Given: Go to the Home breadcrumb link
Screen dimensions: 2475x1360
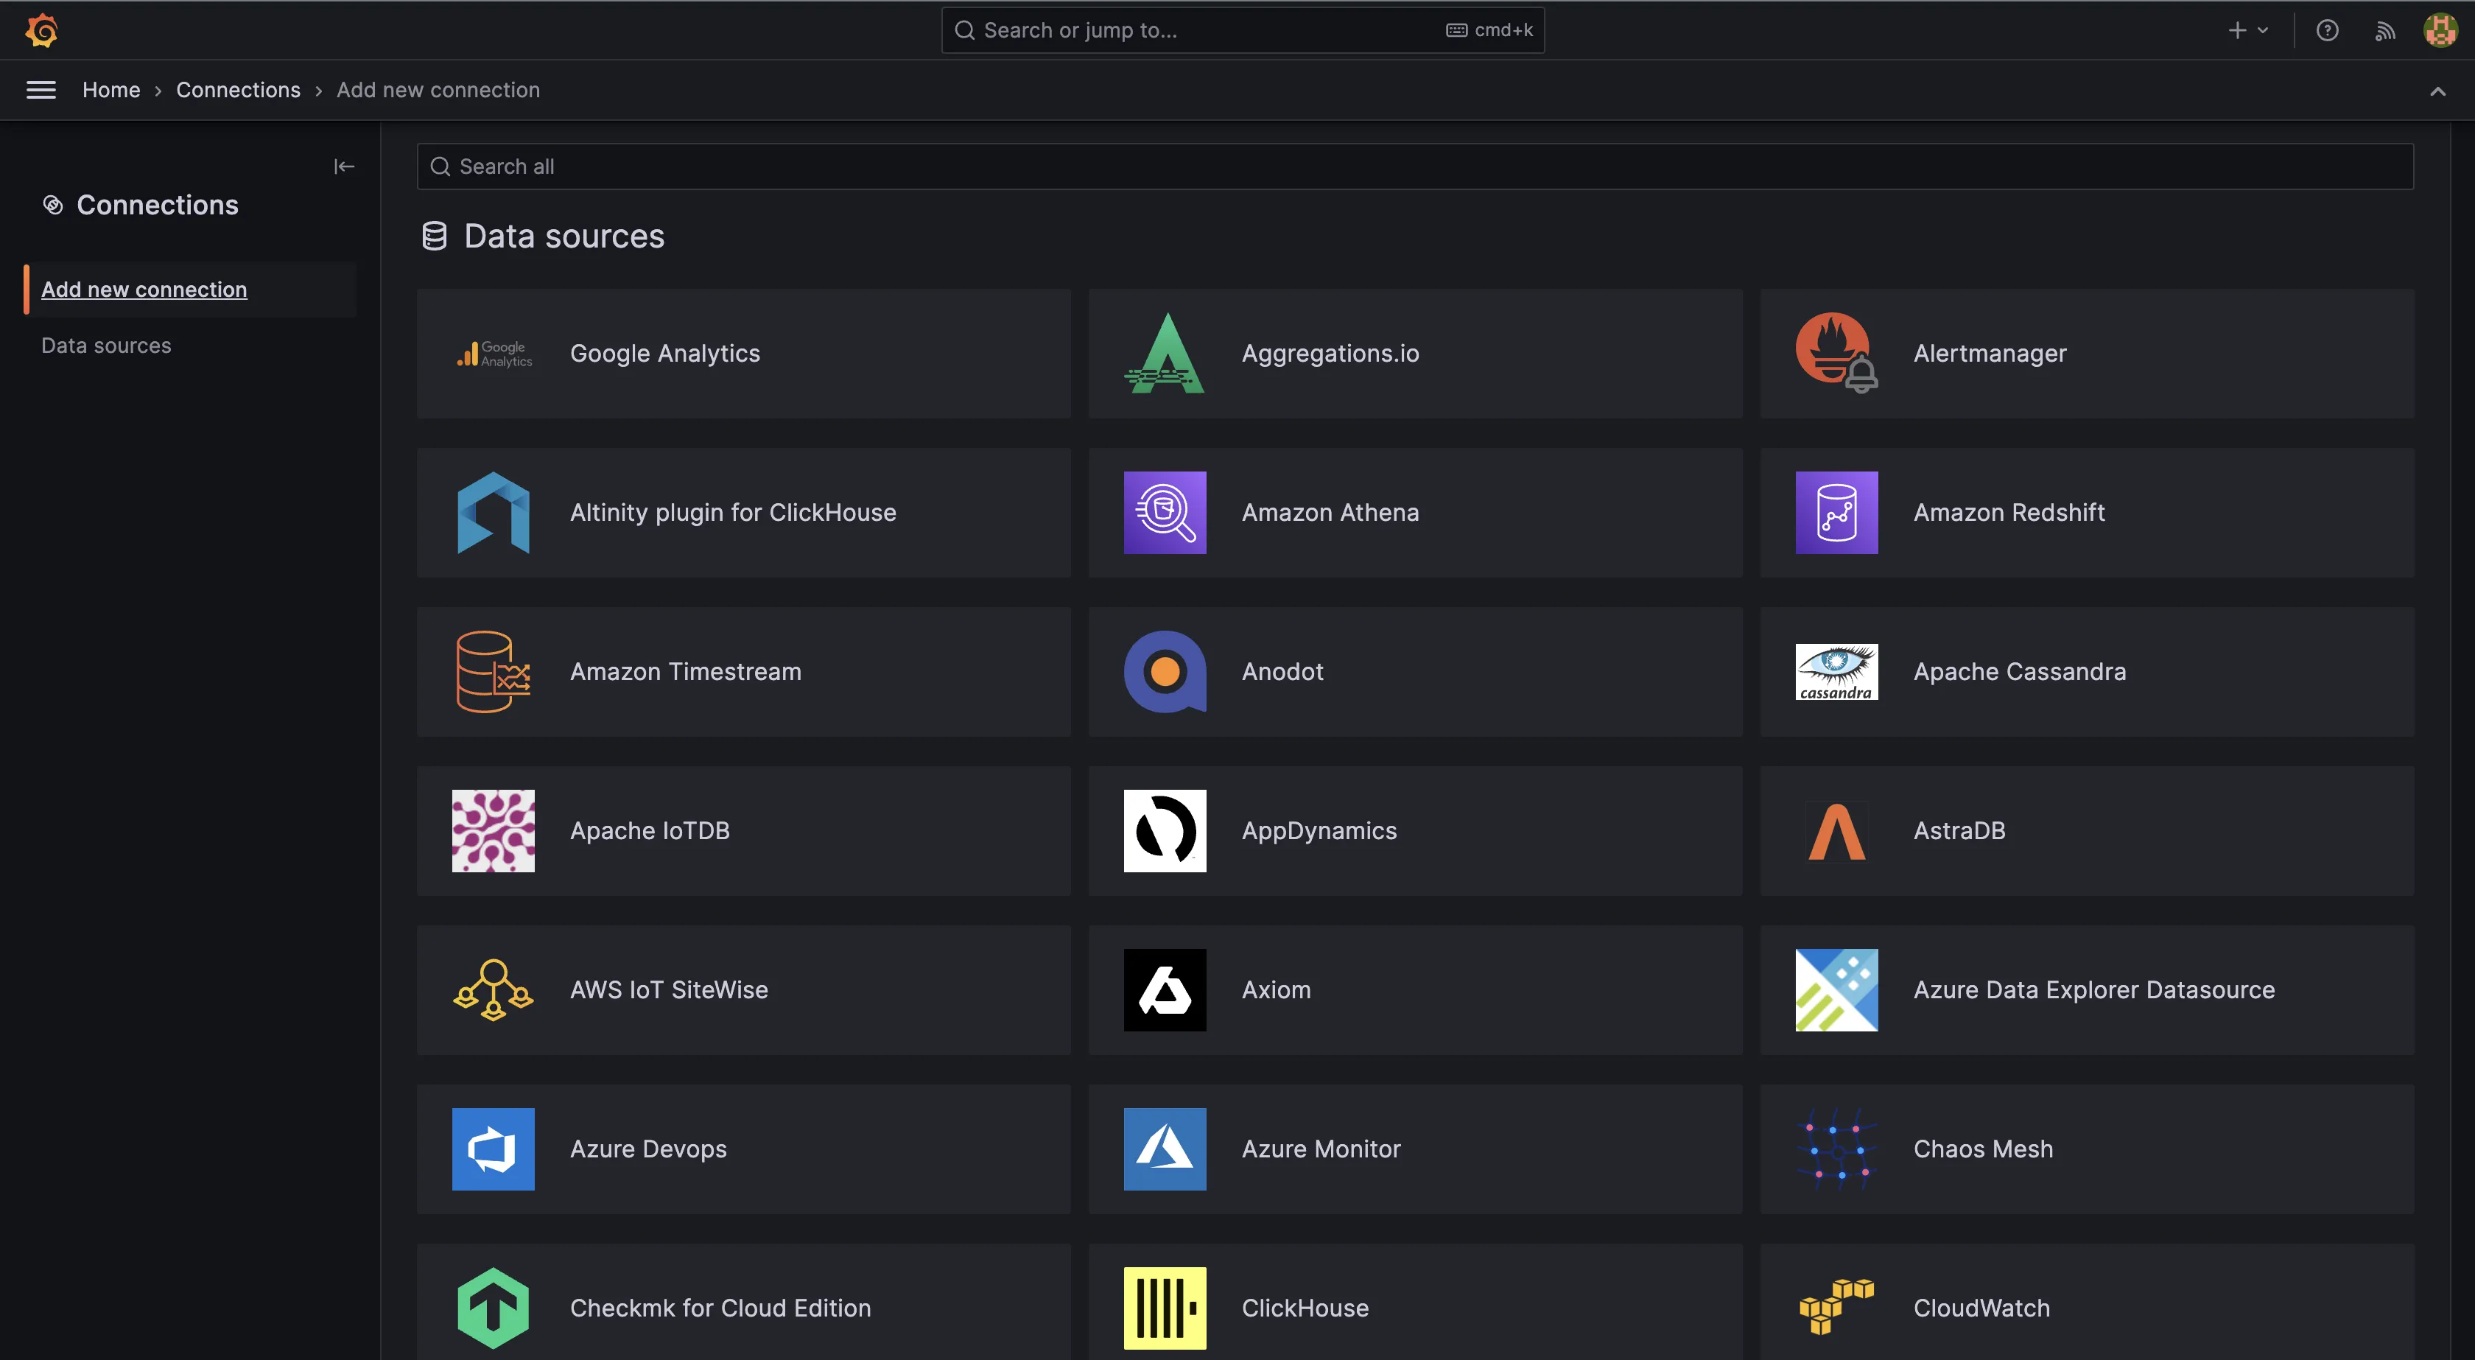Looking at the screenshot, I should [111, 91].
